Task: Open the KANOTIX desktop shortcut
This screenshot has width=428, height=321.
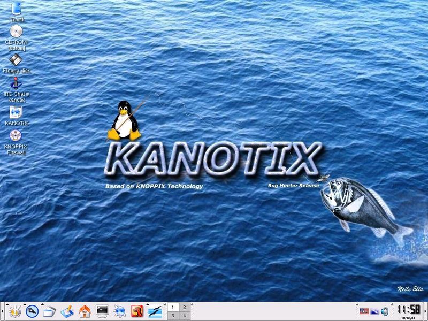Action: (17, 116)
